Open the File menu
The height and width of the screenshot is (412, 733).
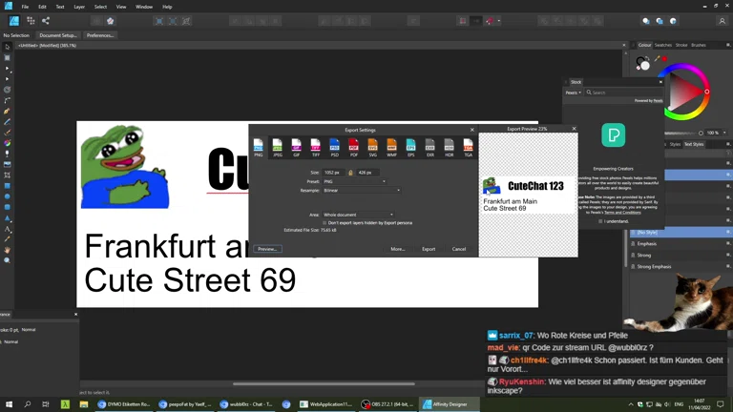[25, 7]
